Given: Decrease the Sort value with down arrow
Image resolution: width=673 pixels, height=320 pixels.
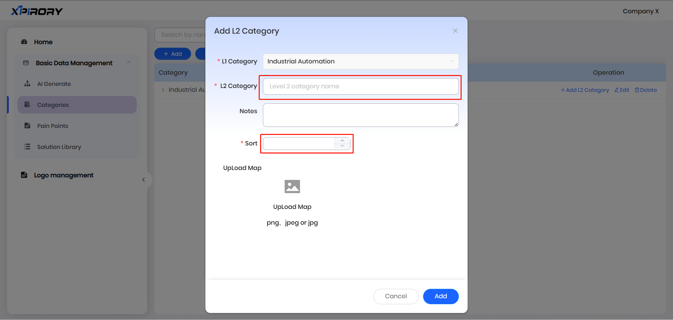Looking at the screenshot, I should point(342,146).
